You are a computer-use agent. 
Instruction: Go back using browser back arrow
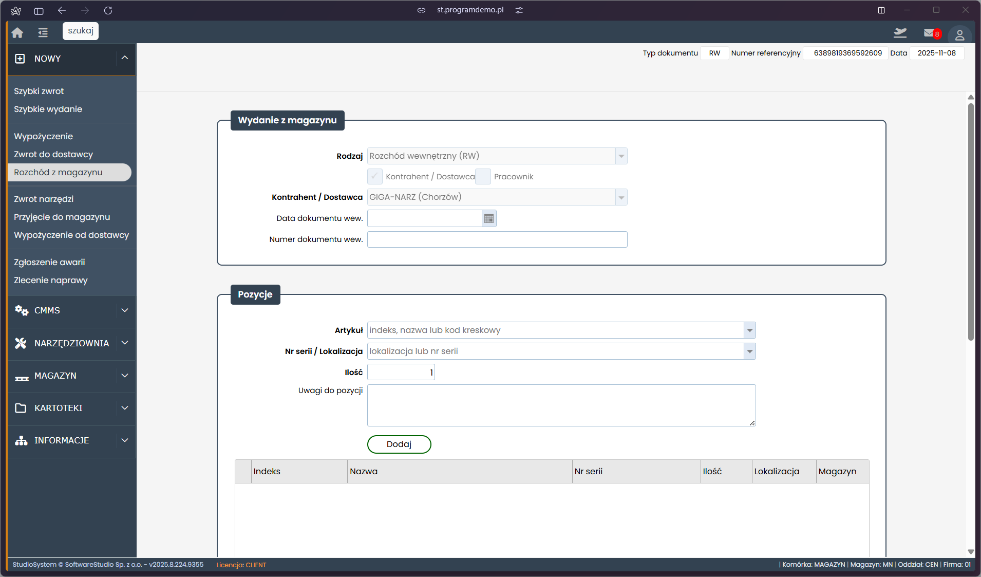click(62, 10)
